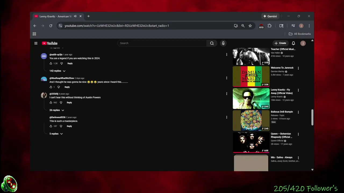344x193 pixels.
Task: Like the comment by @aabb-up3jn
Action: pyautogui.click(x=51, y=64)
